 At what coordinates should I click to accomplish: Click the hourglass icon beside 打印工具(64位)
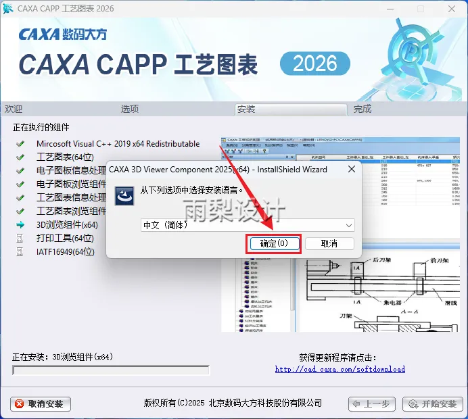20,239
